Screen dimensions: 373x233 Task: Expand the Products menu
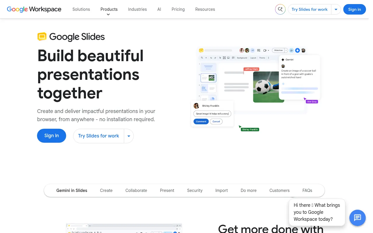[109, 9]
